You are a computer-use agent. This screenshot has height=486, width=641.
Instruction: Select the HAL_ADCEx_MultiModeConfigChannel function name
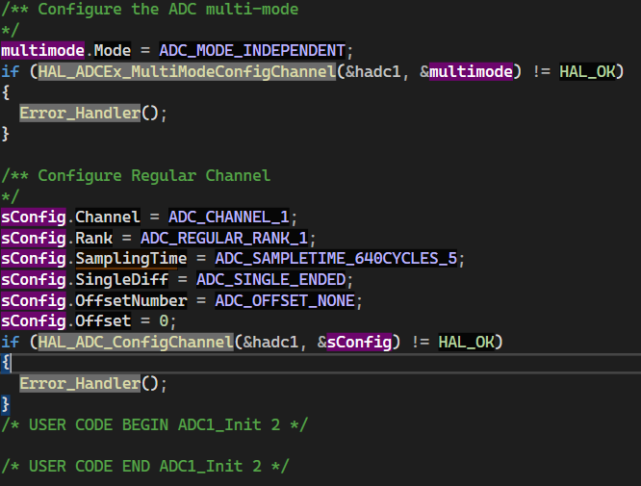coord(187,71)
